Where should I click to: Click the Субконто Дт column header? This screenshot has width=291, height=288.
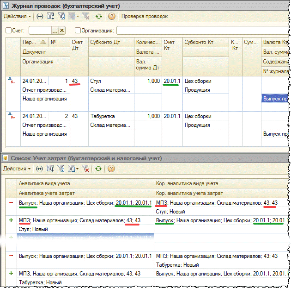tap(111, 42)
